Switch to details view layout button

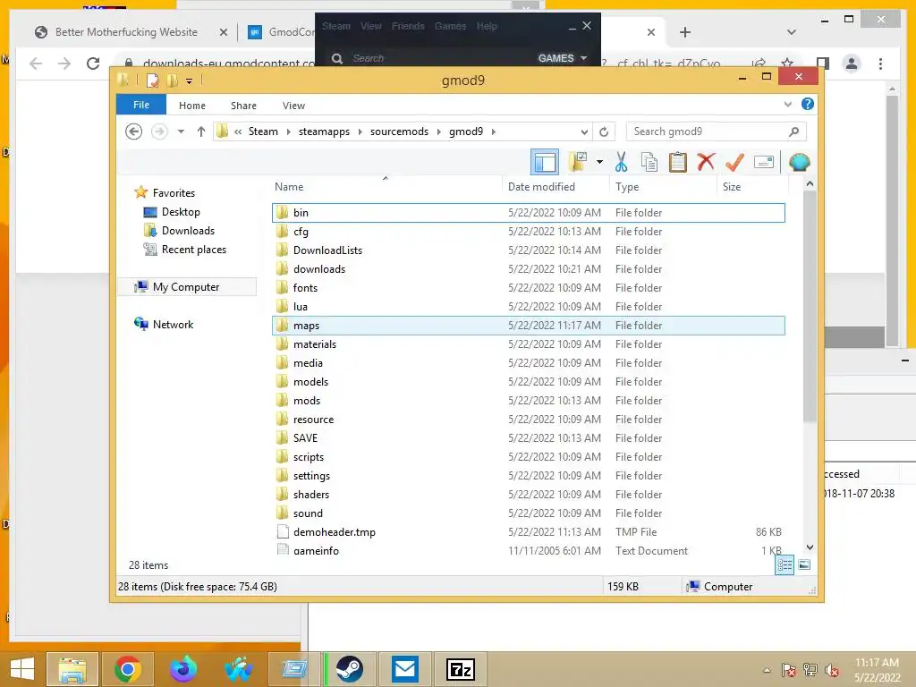click(x=785, y=565)
